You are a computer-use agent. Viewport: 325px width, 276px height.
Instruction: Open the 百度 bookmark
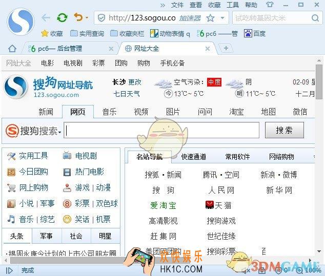[x=255, y=33]
